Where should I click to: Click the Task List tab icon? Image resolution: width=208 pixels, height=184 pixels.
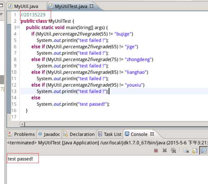[x=100, y=134]
